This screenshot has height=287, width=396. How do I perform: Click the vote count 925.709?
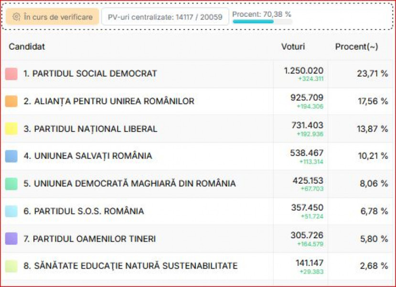(307, 98)
